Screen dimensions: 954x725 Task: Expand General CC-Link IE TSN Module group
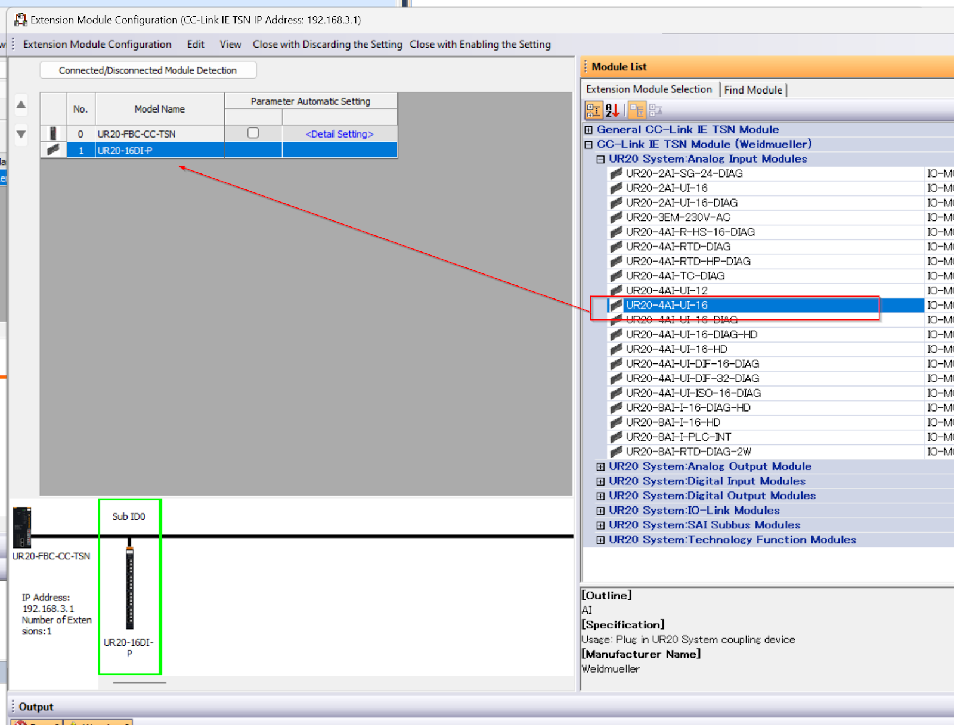coord(588,130)
